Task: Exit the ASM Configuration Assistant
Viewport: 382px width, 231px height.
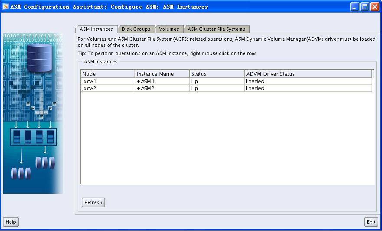Action: tap(371, 222)
